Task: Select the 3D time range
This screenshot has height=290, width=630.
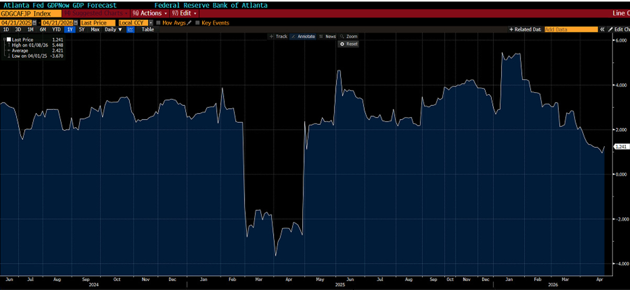Action: coord(18,30)
